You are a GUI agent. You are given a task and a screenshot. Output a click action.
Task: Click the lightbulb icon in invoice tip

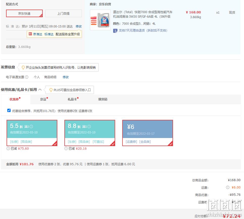[x=23, y=67]
